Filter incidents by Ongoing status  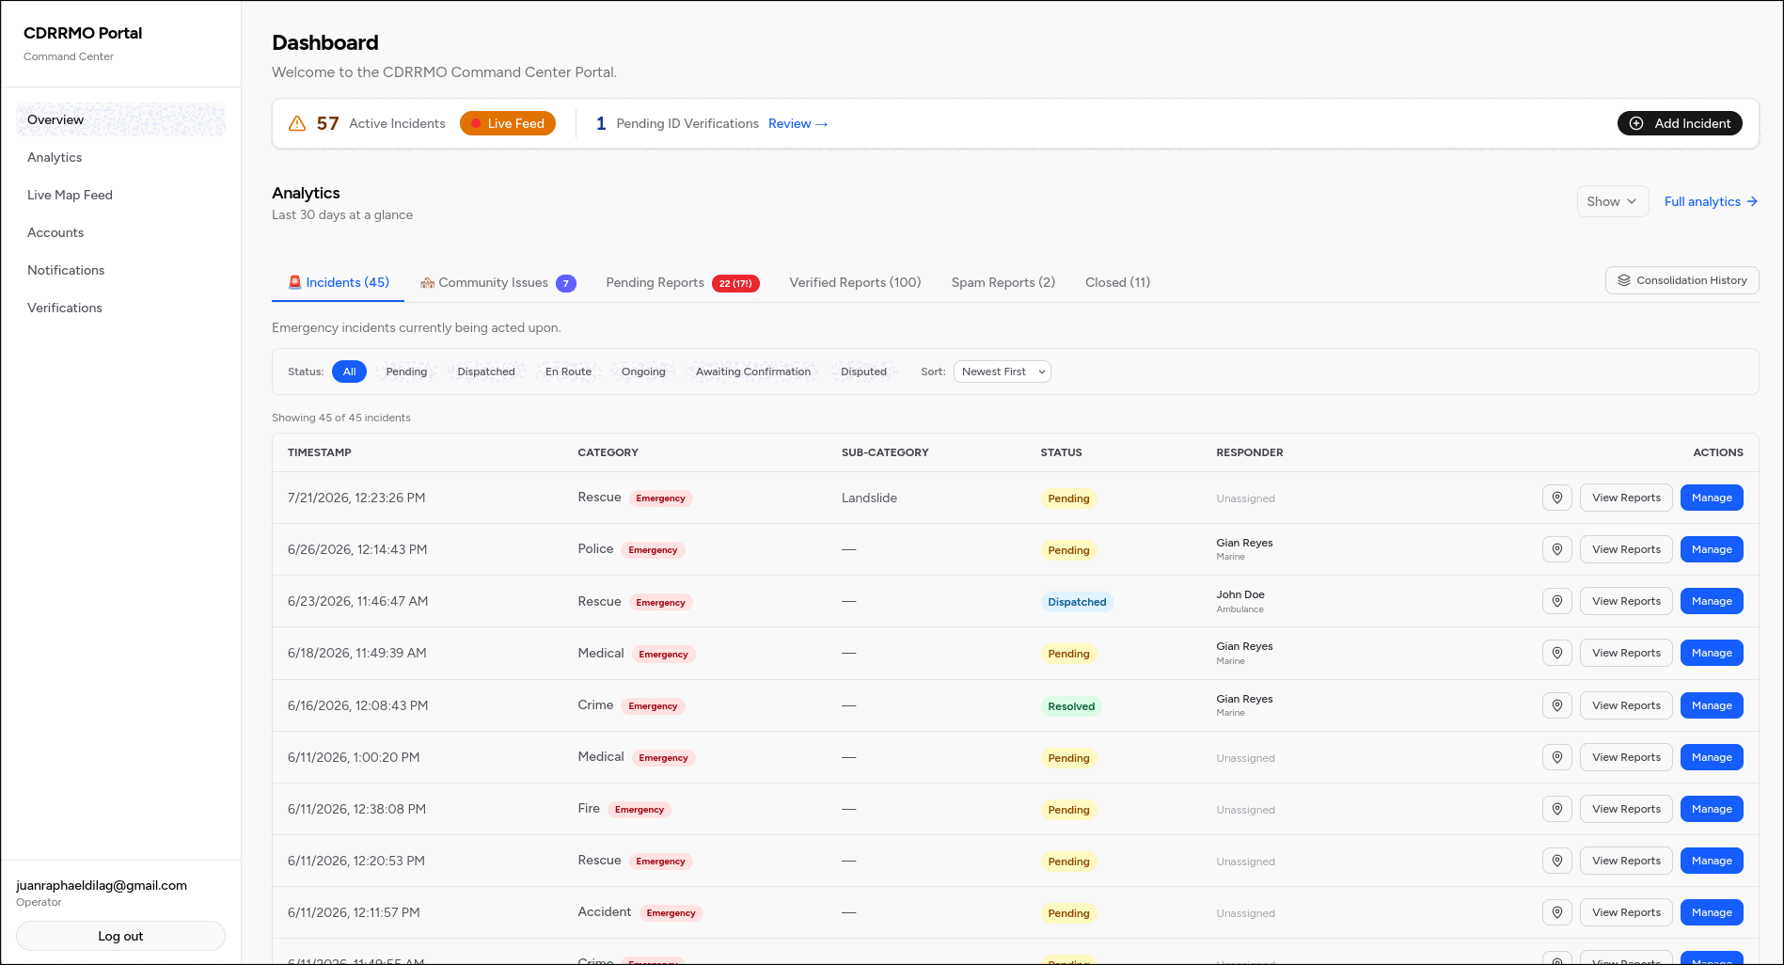tap(643, 372)
